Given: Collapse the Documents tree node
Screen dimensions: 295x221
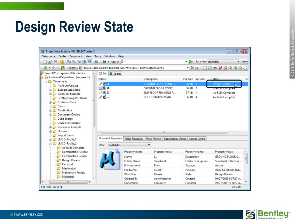Looking at the screenshot, I should (46, 81).
